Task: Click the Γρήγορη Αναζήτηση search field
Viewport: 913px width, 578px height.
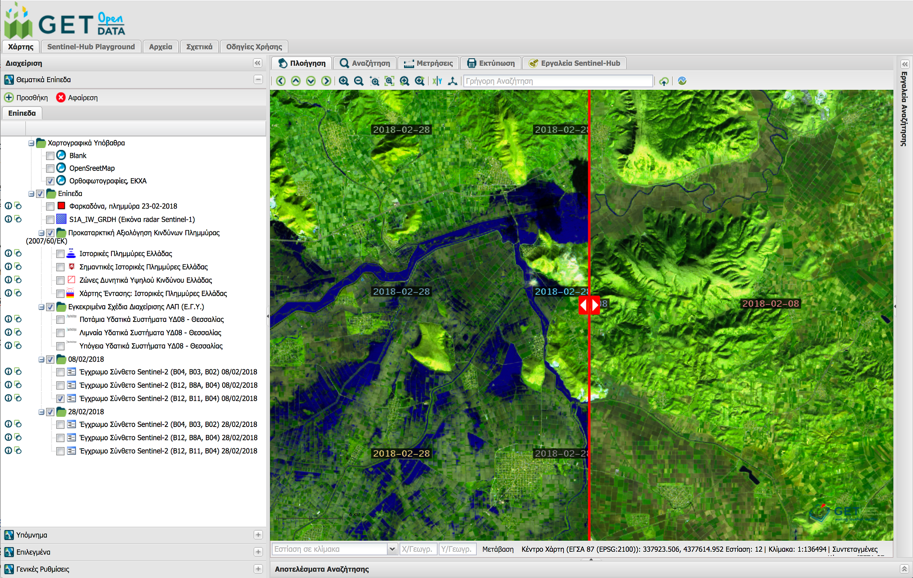Action: [558, 81]
